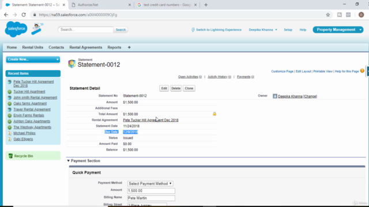Click the lightning icon for Lightning Experience

(193, 30)
